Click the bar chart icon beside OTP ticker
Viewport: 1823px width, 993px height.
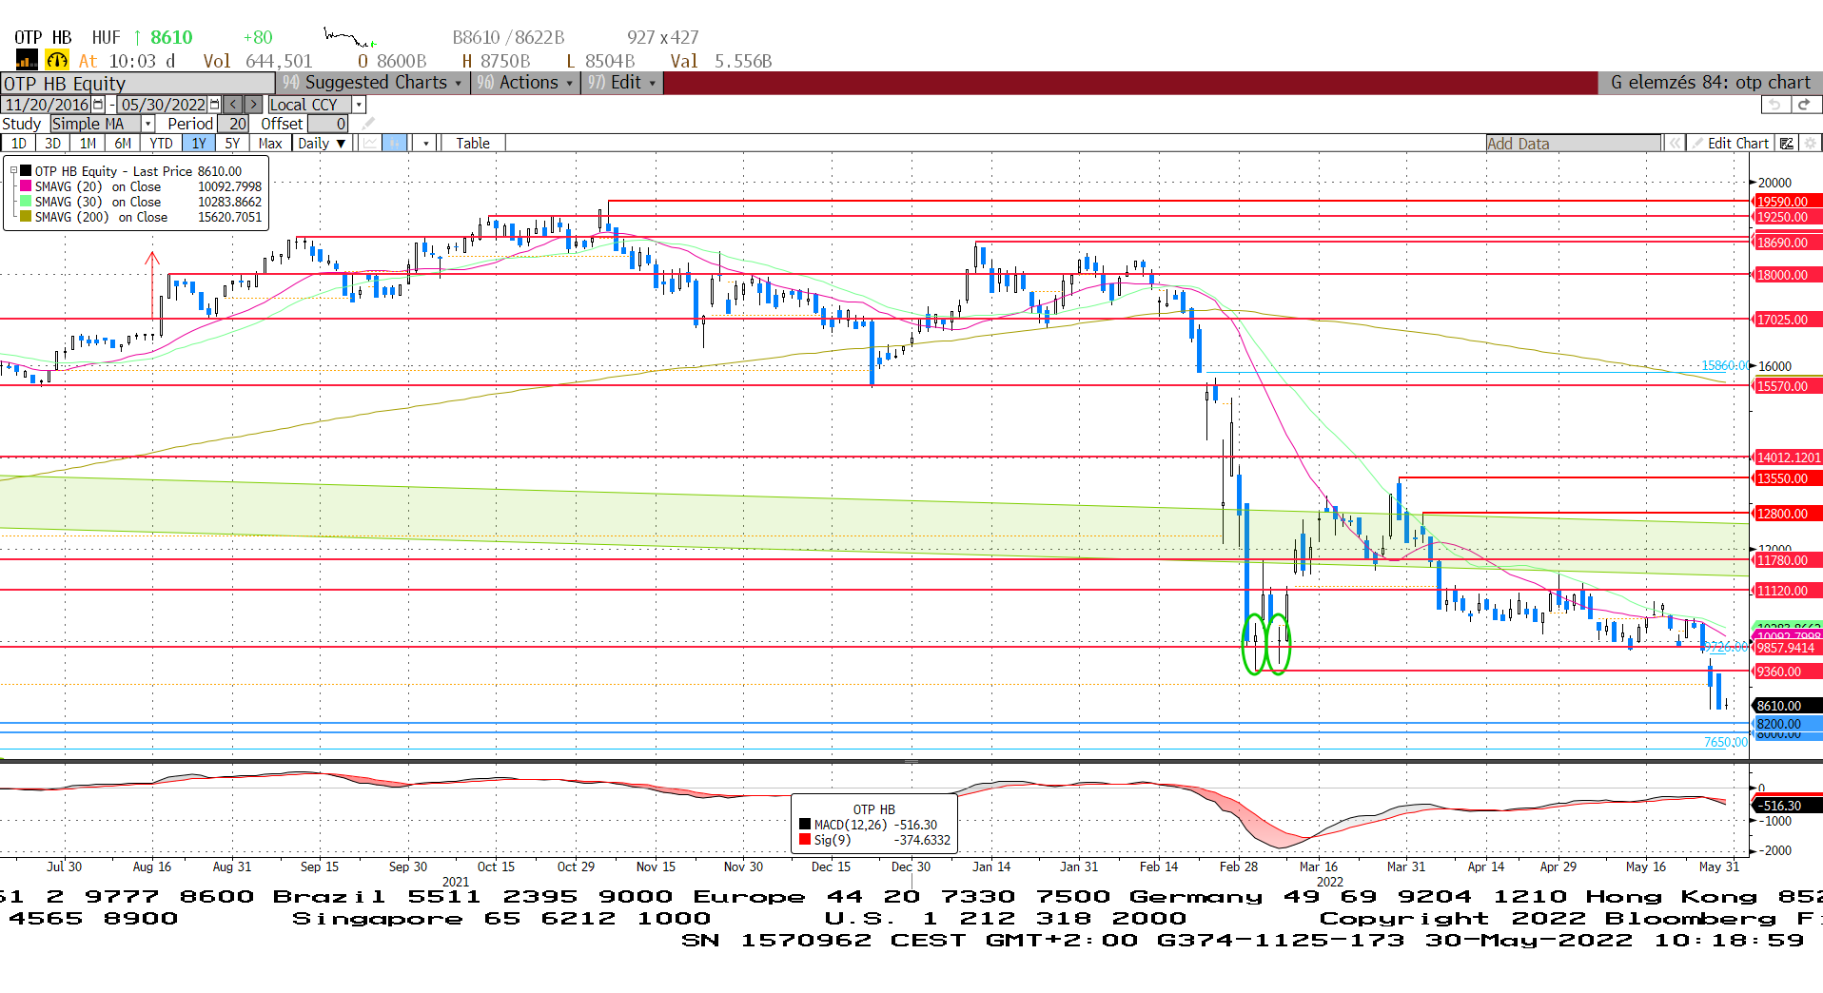click(26, 61)
